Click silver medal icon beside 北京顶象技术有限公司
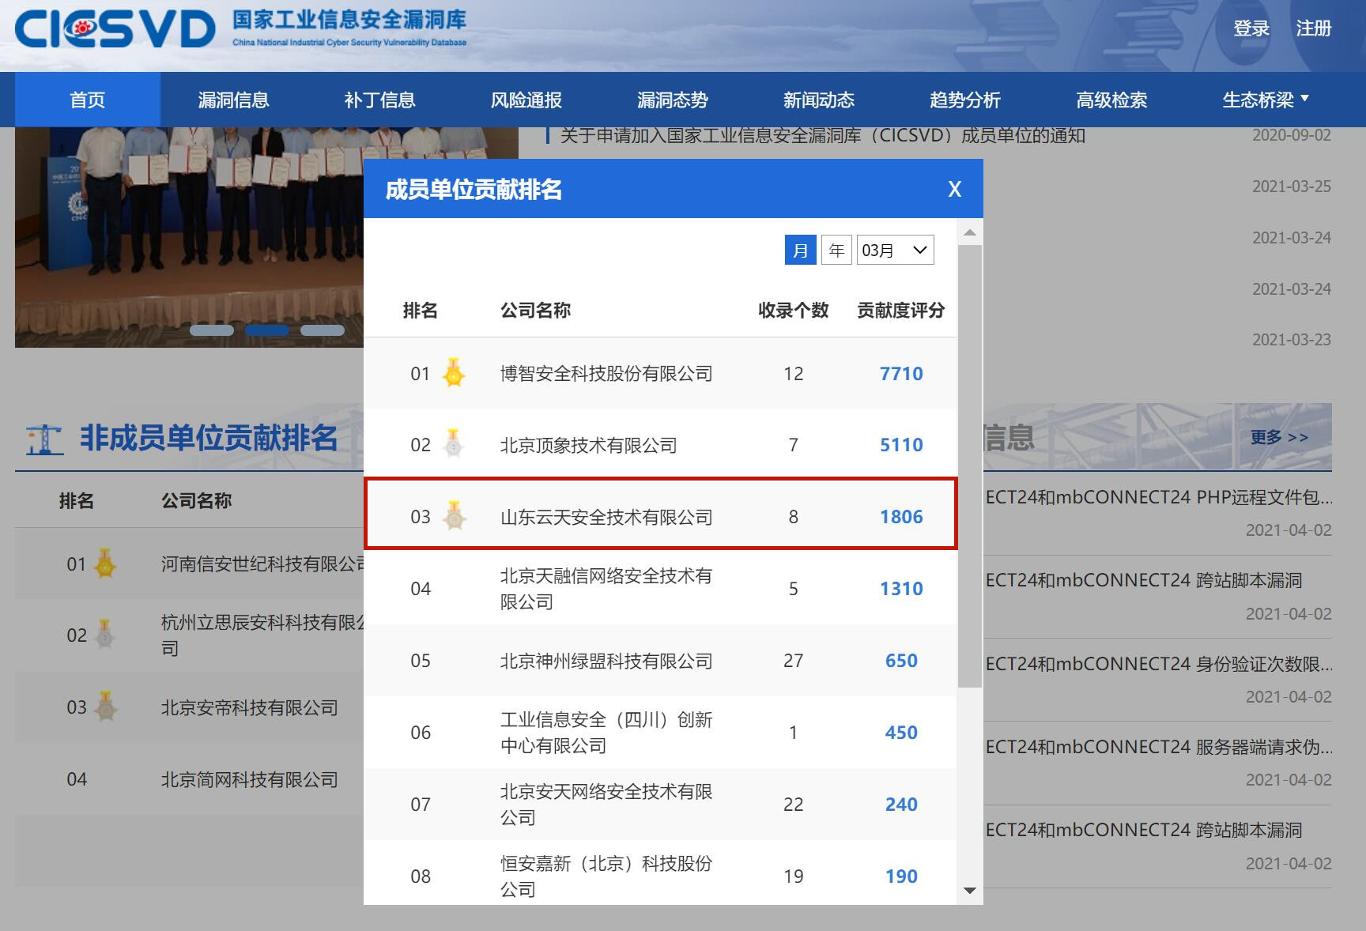Screen dimensions: 1366x931 (x=453, y=444)
